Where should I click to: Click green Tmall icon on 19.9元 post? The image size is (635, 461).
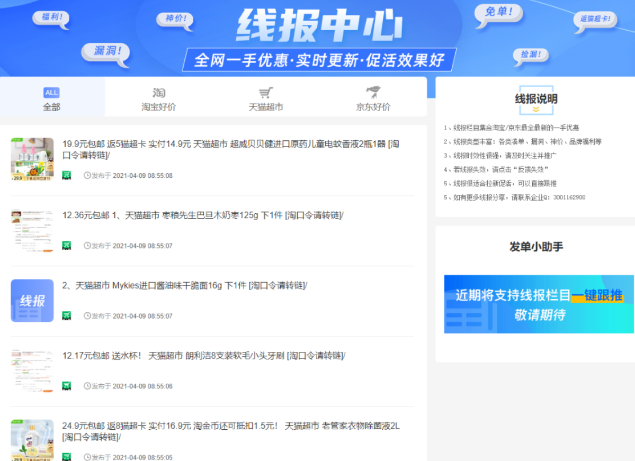coord(67,175)
